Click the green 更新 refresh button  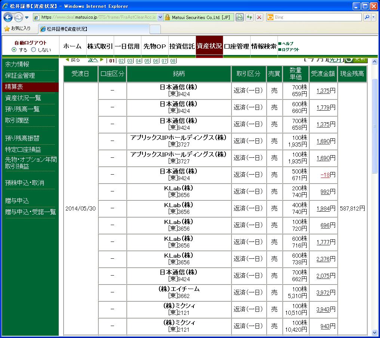(356, 60)
